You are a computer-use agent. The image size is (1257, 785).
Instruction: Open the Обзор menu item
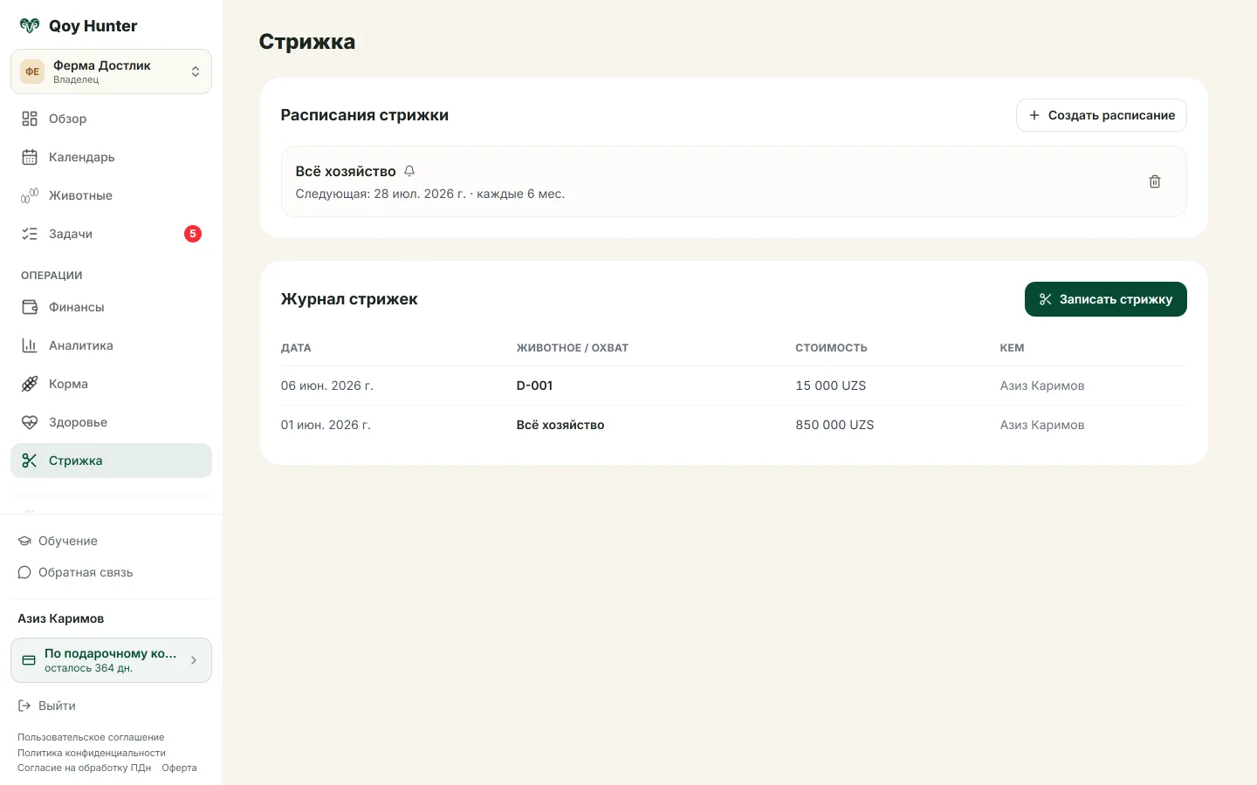point(111,119)
